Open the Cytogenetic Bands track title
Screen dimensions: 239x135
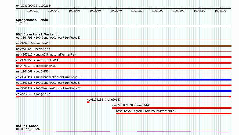click(32, 20)
